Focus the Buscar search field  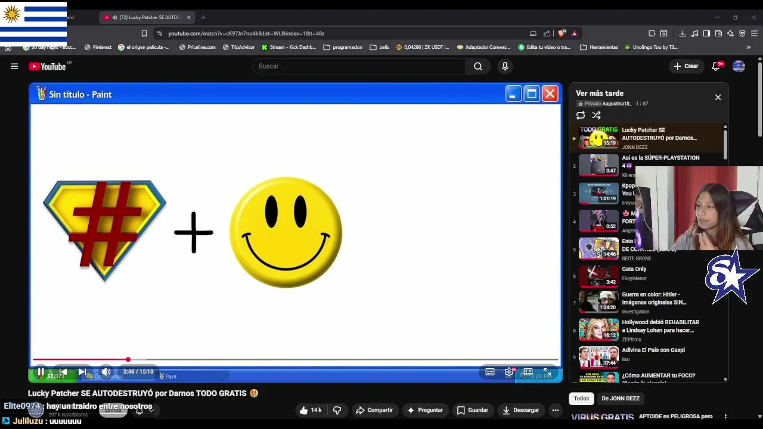[x=359, y=66]
